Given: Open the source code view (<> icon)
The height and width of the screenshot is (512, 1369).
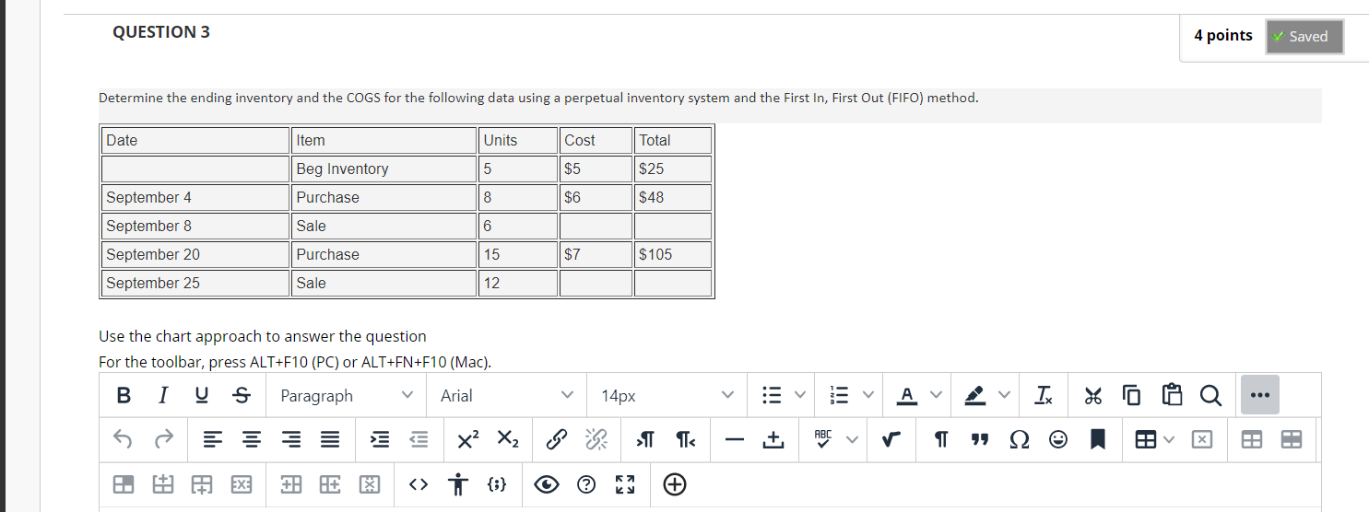Looking at the screenshot, I should click(418, 483).
